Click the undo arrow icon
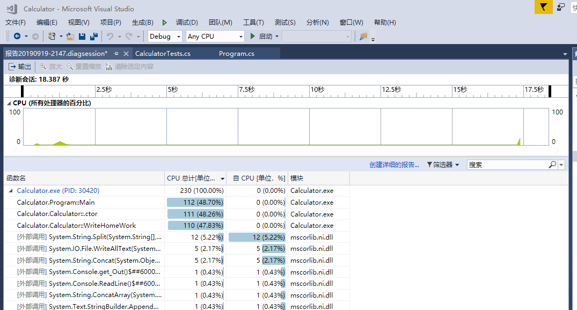This screenshot has height=310, width=577. (x=110, y=36)
